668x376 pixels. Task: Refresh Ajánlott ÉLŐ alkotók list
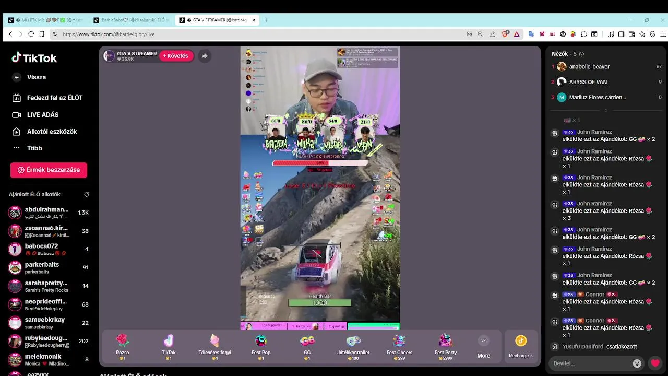[x=87, y=195]
